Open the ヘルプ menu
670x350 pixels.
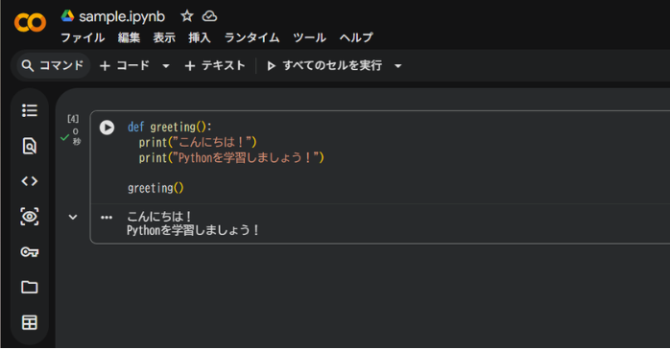tap(356, 37)
